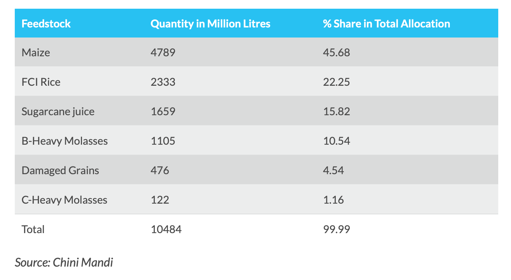Select the 2333 quantity cell
The height and width of the screenshot is (280, 511).
(x=163, y=82)
